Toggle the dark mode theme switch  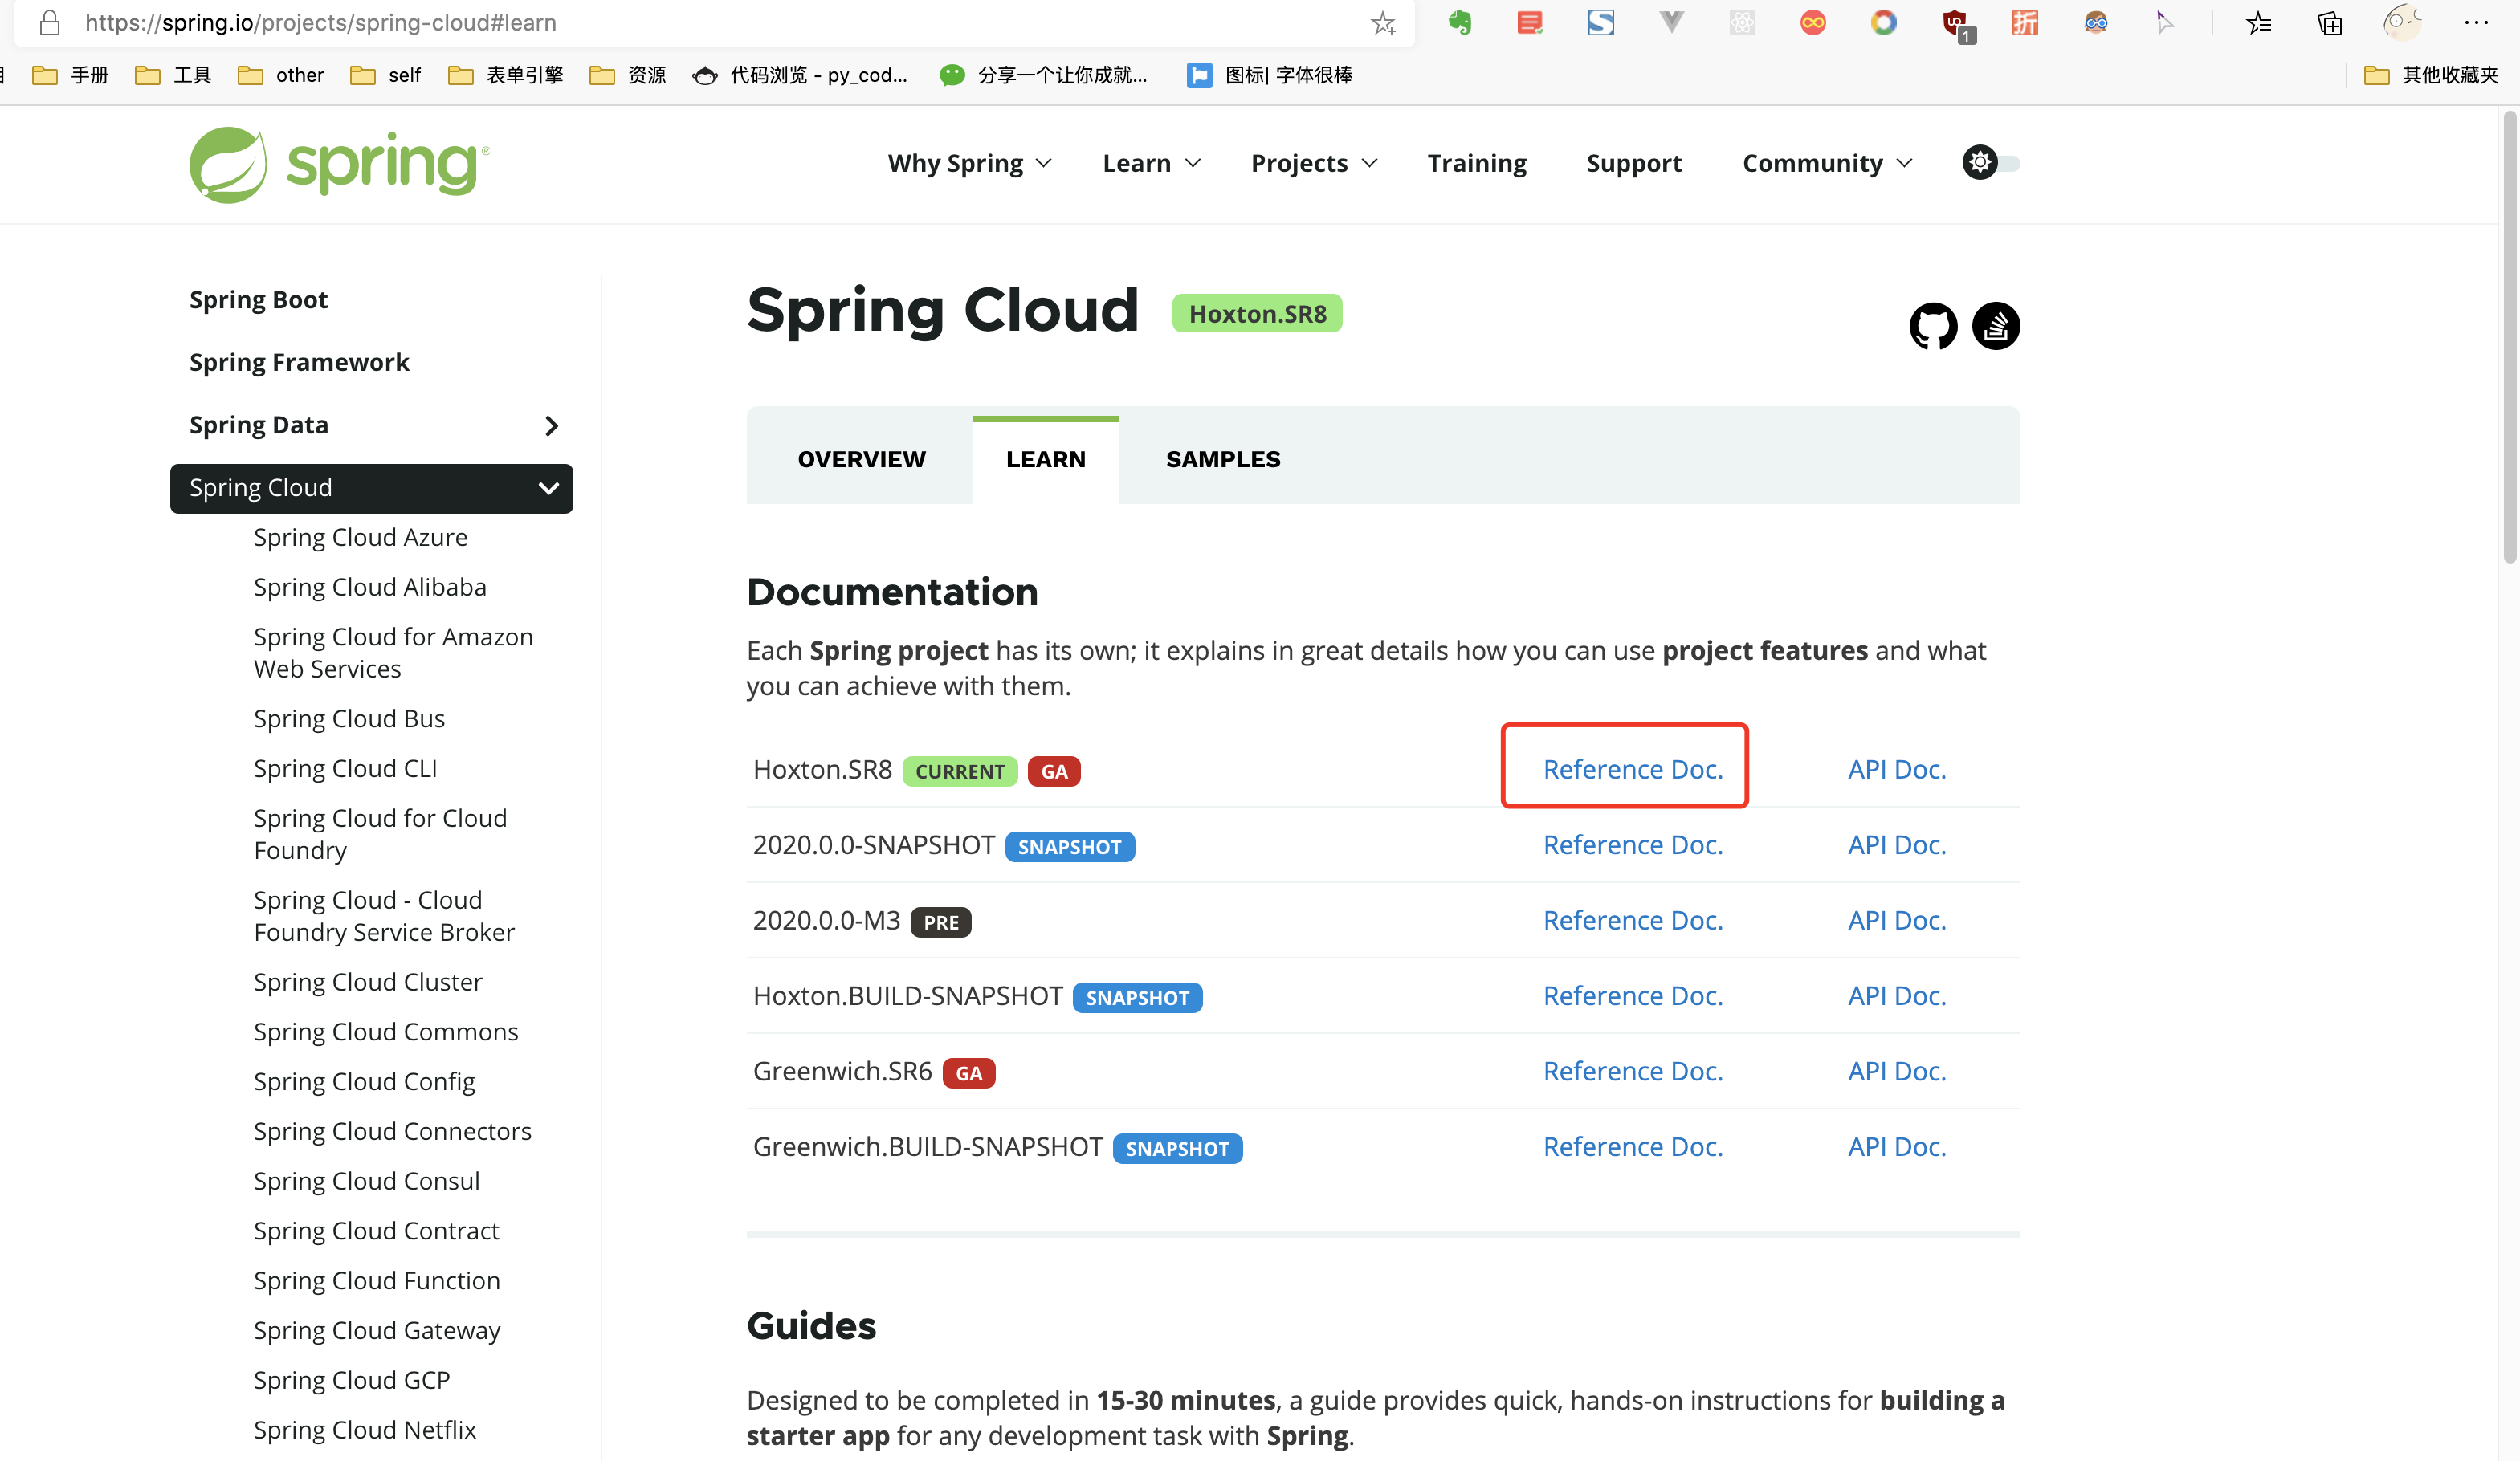(1990, 163)
